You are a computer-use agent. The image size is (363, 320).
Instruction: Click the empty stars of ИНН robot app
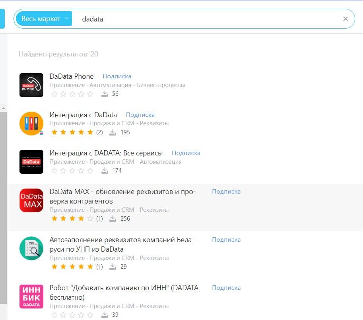coord(72,315)
